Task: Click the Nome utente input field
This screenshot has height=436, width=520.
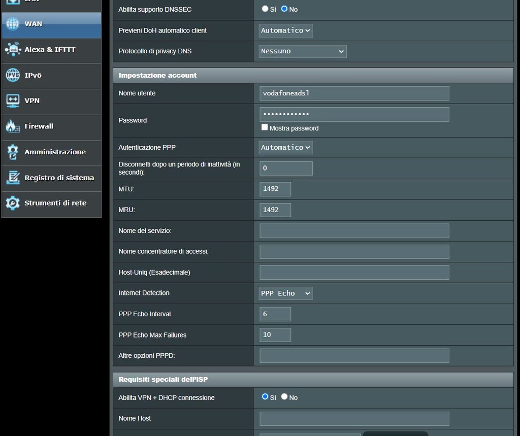Action: click(x=354, y=93)
